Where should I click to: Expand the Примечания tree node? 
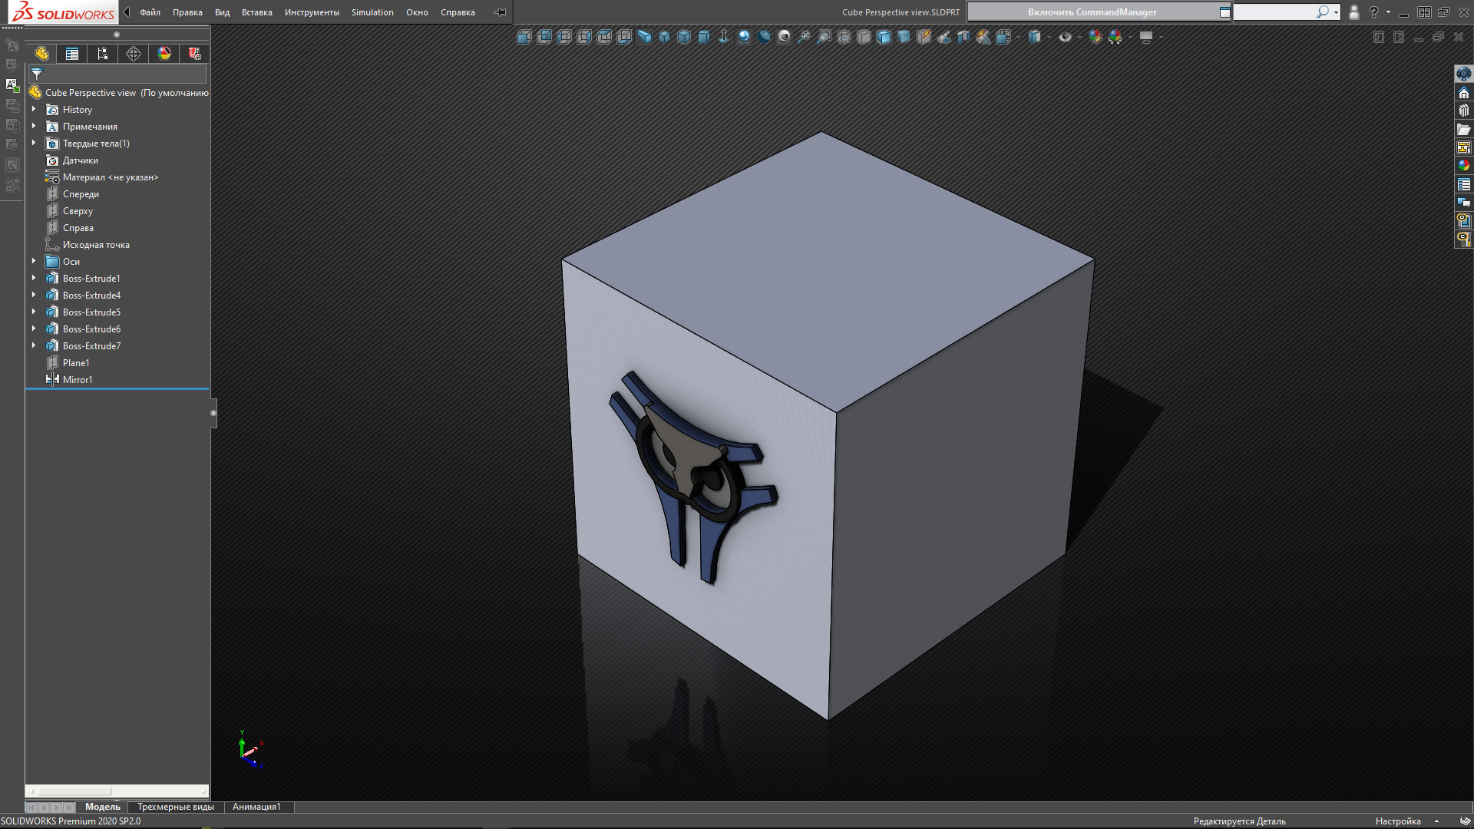pyautogui.click(x=34, y=127)
